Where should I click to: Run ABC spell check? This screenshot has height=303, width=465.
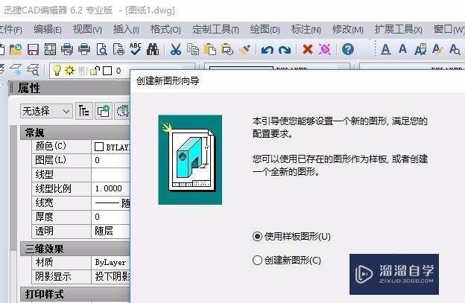click(136, 49)
